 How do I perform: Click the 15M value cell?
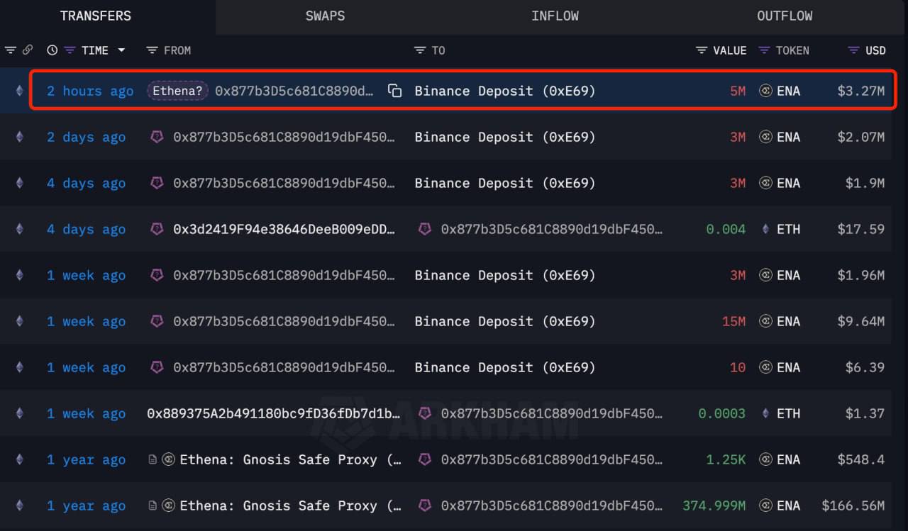[733, 321]
